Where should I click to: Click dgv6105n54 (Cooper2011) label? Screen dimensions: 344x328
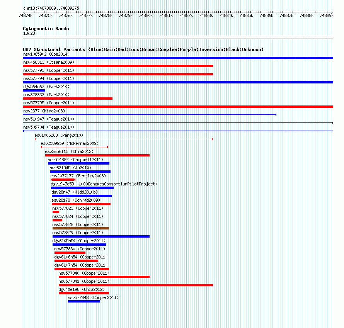pyautogui.click(x=79, y=241)
